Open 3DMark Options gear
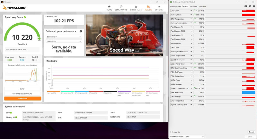The width and height of the screenshot is (257, 139). (159, 8)
